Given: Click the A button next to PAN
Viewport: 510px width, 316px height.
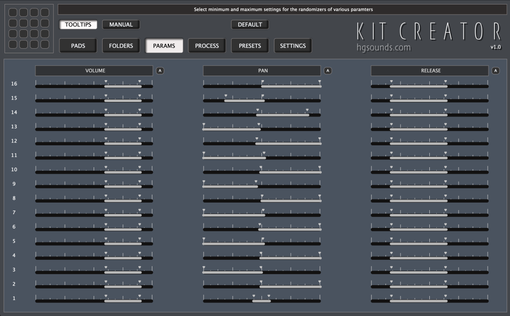Looking at the screenshot, I should [x=328, y=71].
